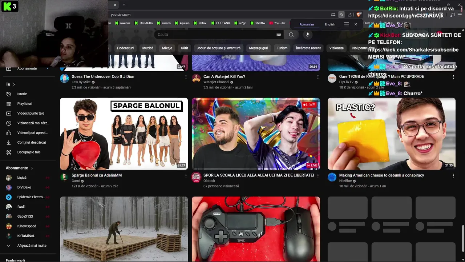This screenshot has height=262, width=465.
Task: Select the Podcasturi filter chip
Action: (125, 48)
